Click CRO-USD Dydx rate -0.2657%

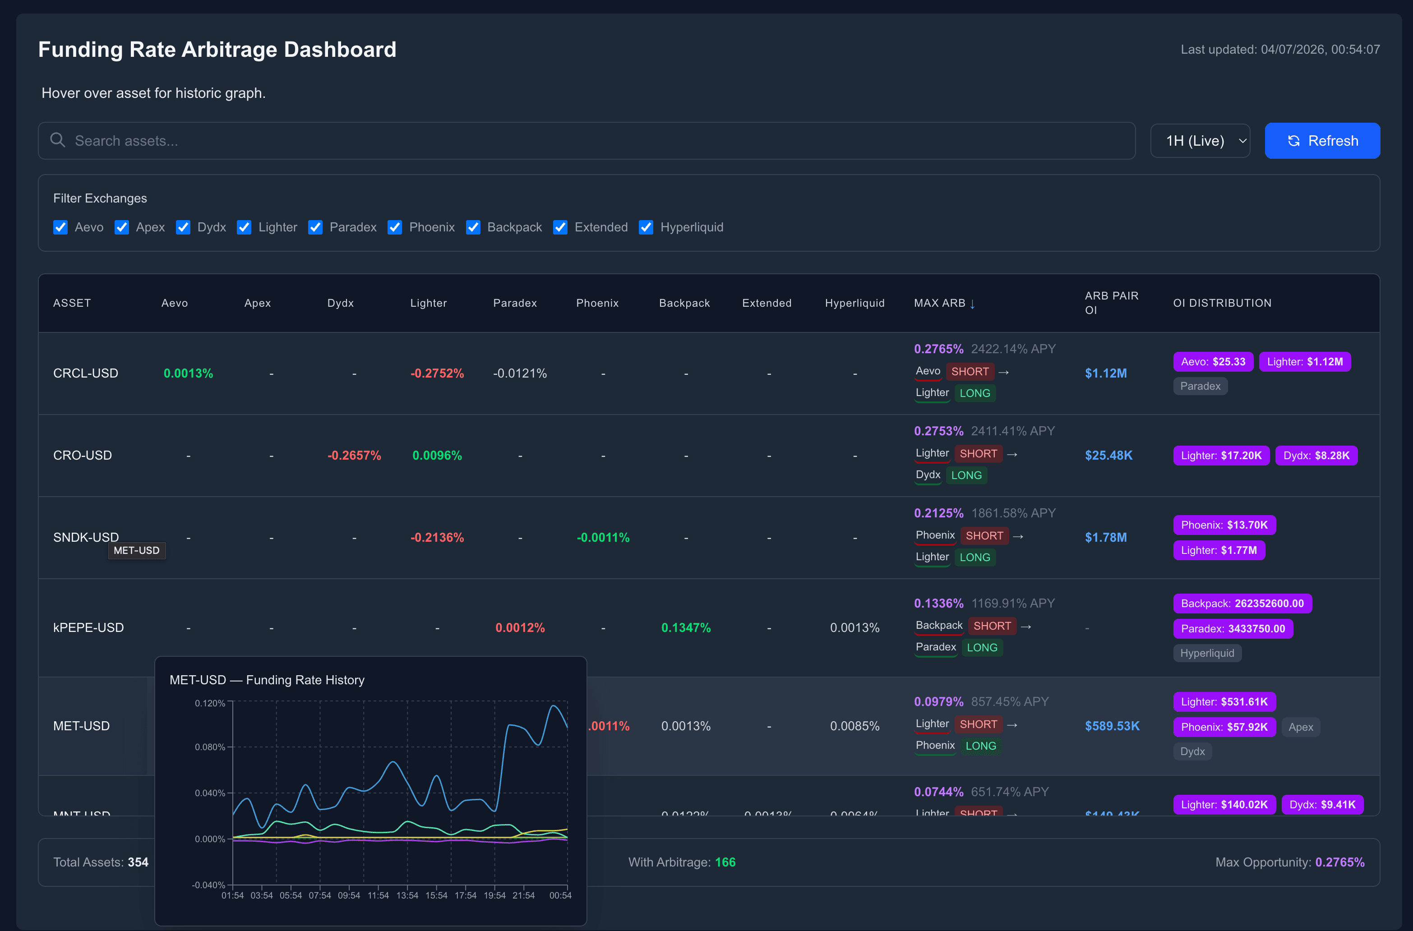click(x=354, y=455)
